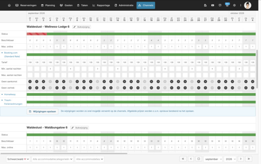261x164 pixels.
Task: Toggle Geen aankomst for wo 30 September
Action: (x=226, y=81)
